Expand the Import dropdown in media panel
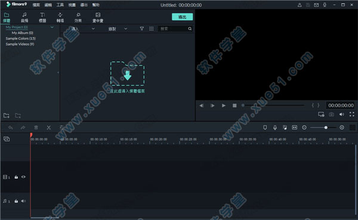 click(x=83, y=29)
